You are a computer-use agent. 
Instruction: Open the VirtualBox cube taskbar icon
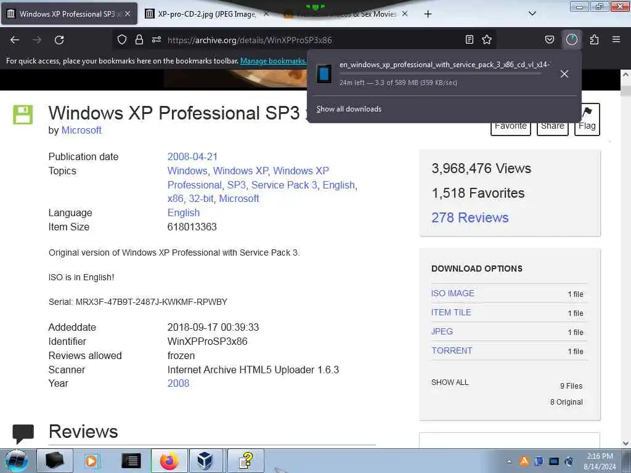[x=205, y=461]
